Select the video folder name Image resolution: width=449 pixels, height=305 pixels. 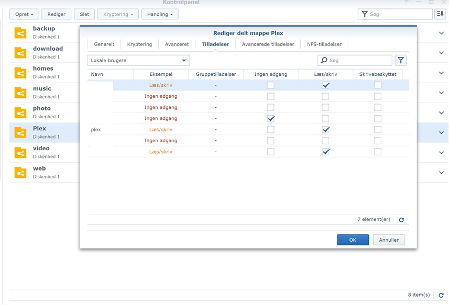coord(41,149)
